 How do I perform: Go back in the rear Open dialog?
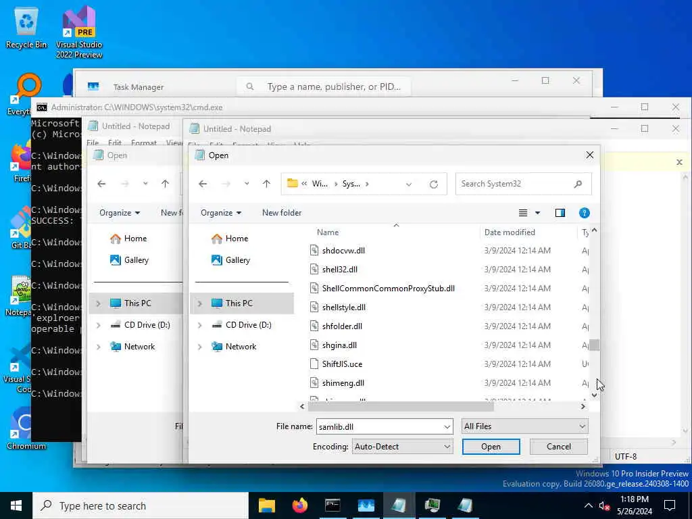pyautogui.click(x=101, y=184)
